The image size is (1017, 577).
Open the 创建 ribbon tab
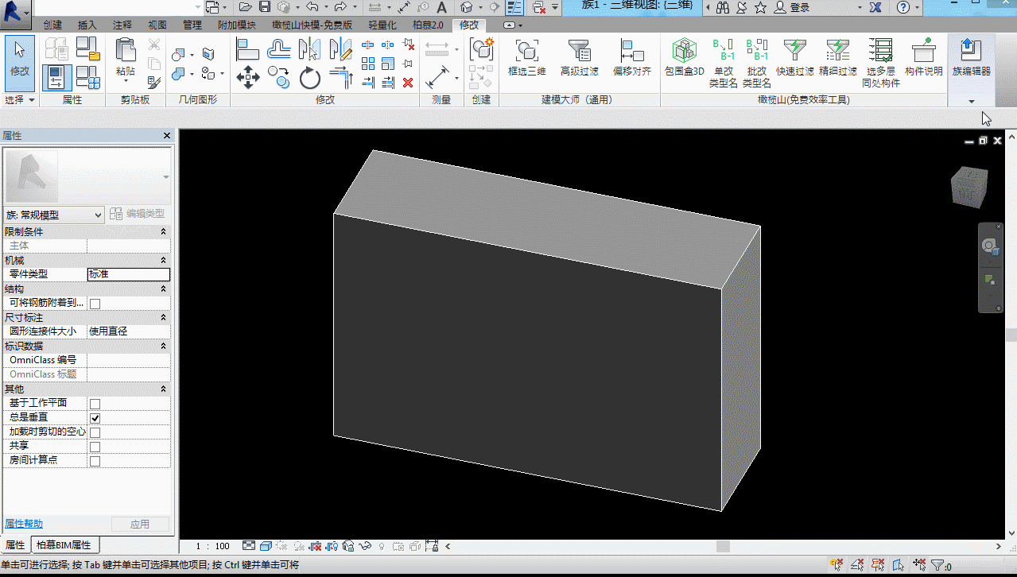(52, 25)
